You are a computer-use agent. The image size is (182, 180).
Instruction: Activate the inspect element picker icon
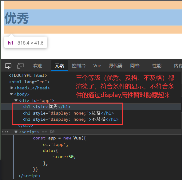tap(8, 66)
